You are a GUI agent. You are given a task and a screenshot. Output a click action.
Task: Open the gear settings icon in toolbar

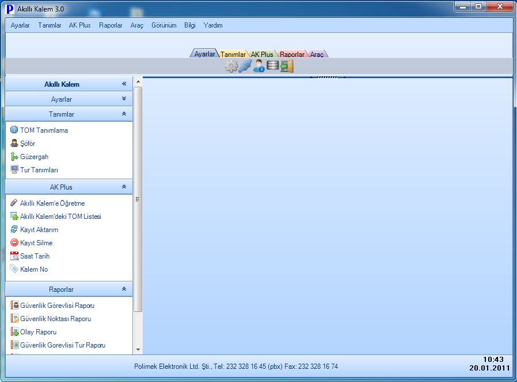pyautogui.click(x=231, y=67)
